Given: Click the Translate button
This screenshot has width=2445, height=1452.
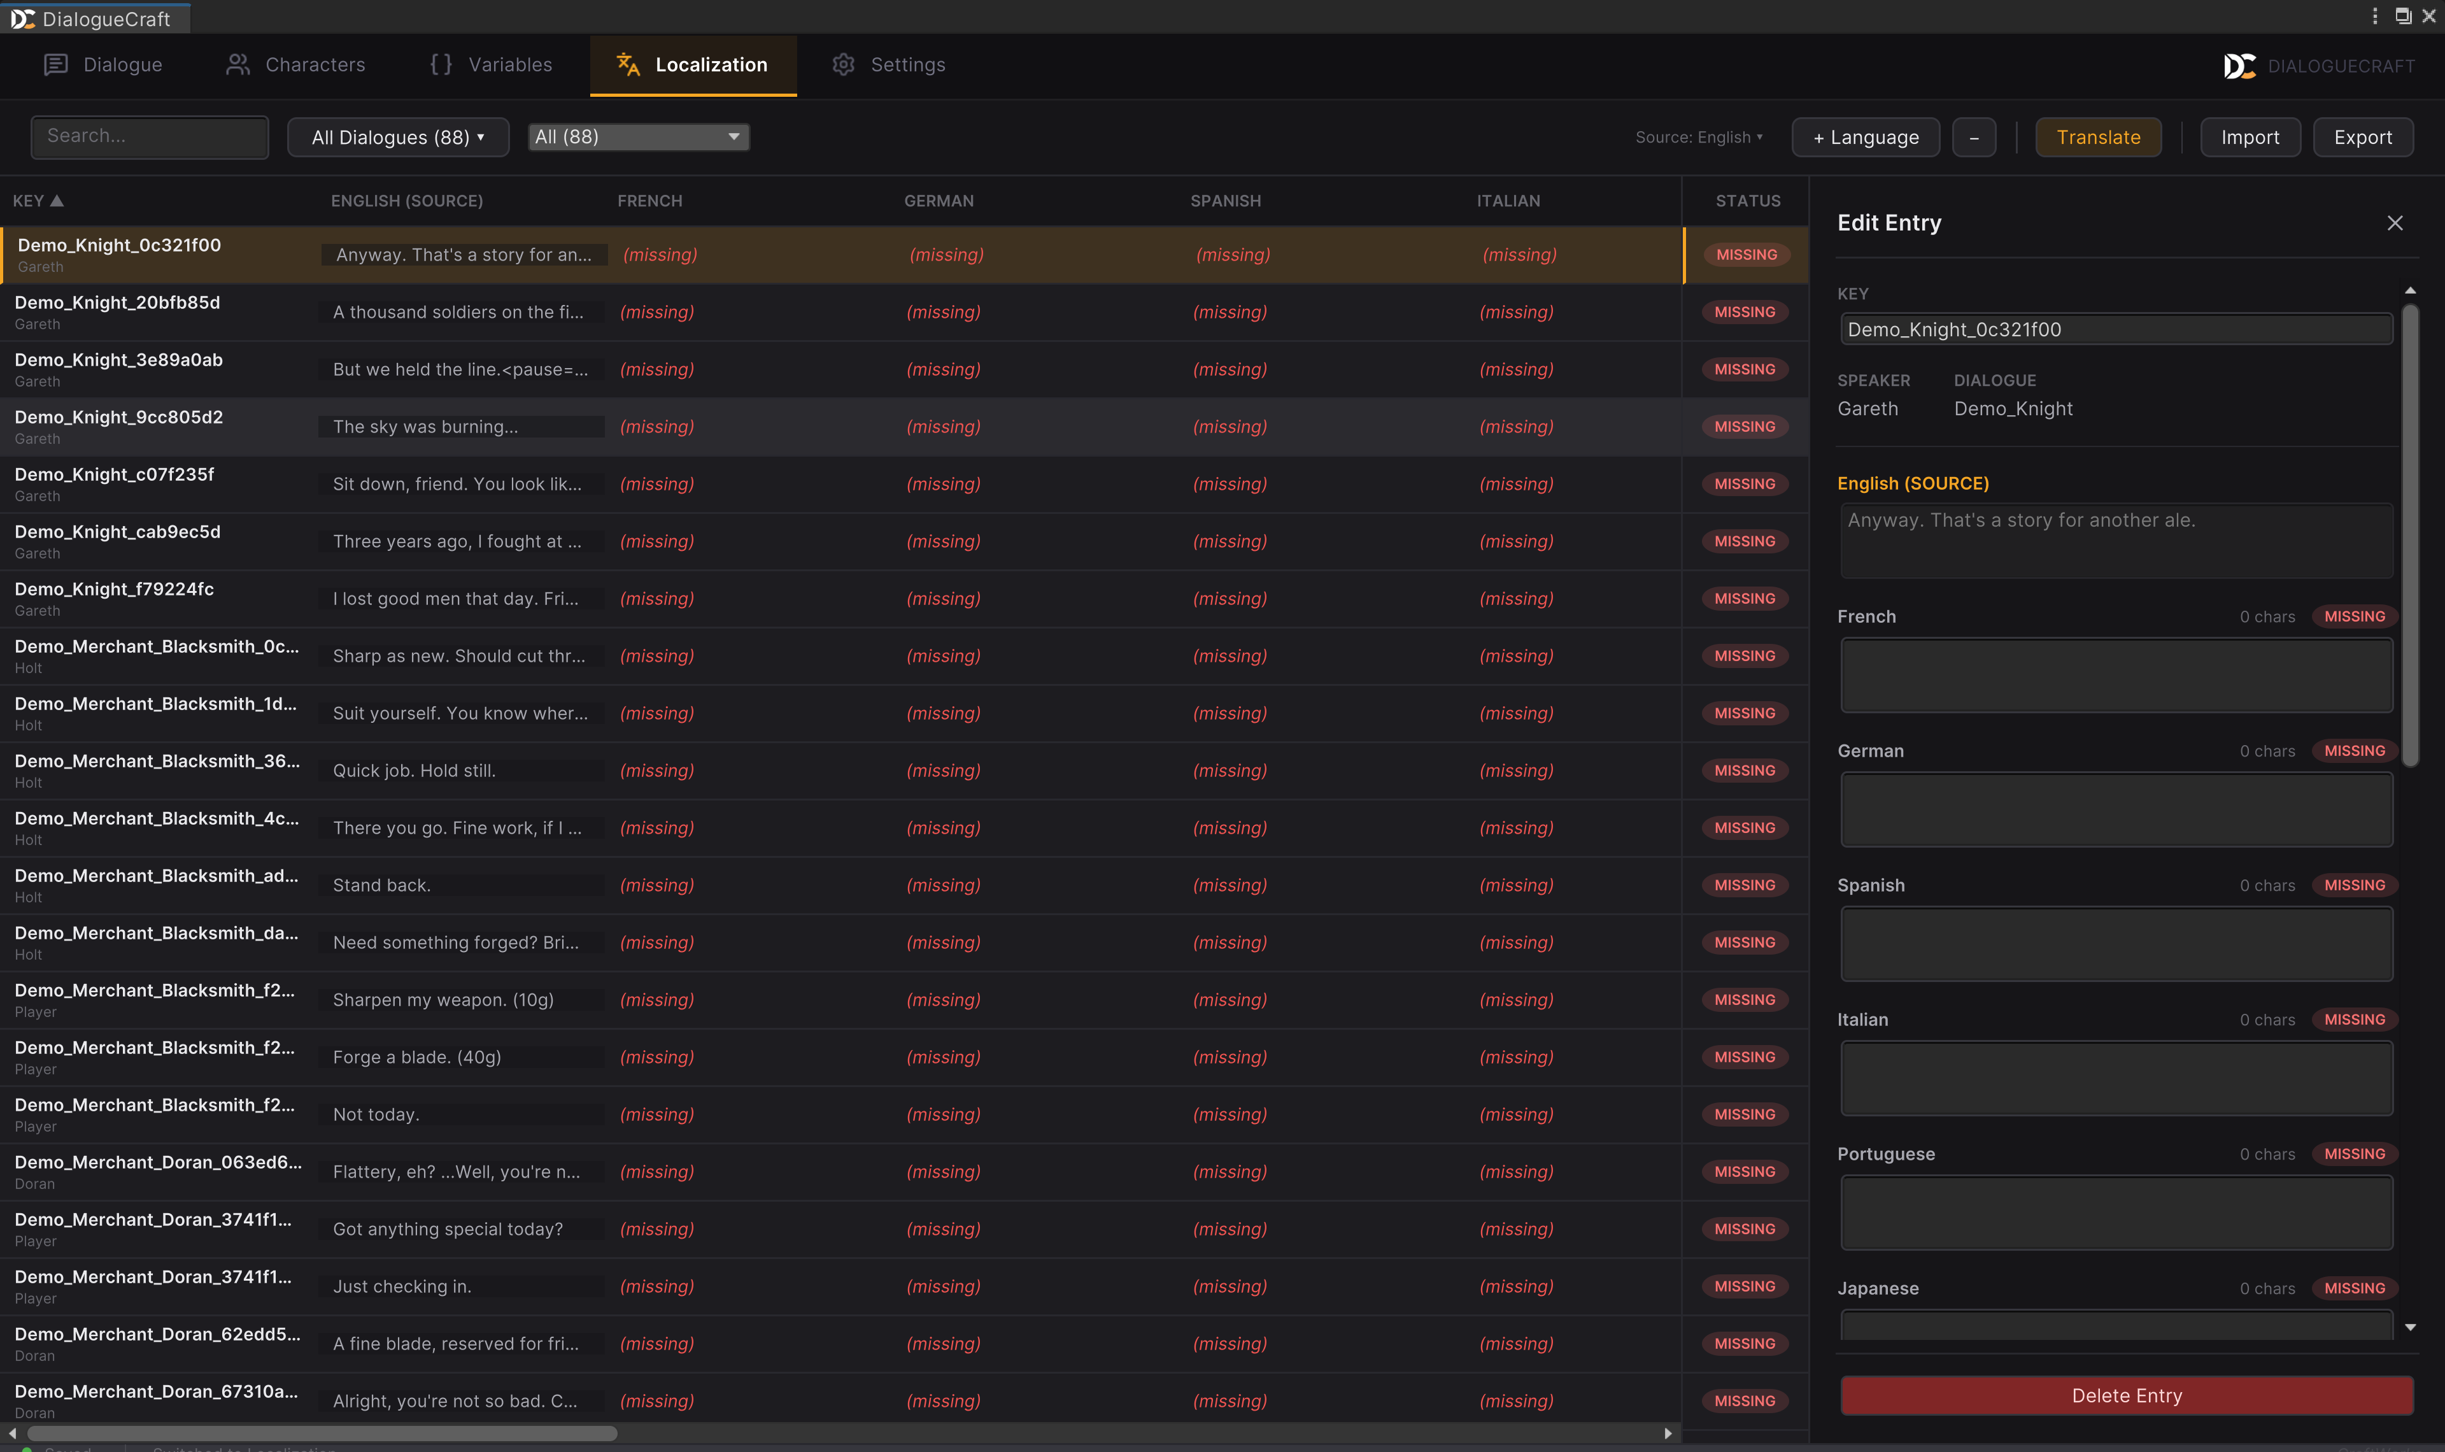Looking at the screenshot, I should 2098,137.
